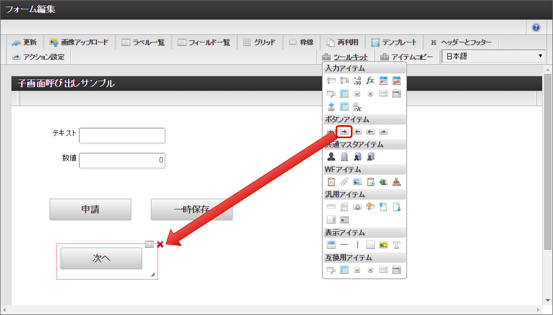Click the vertical scrollbar down arrow
Image resolution: width=553 pixels, height=315 pixels.
[548, 300]
